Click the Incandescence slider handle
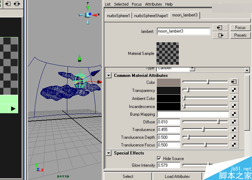The height and width of the screenshot is (180, 252). tap(184, 106)
